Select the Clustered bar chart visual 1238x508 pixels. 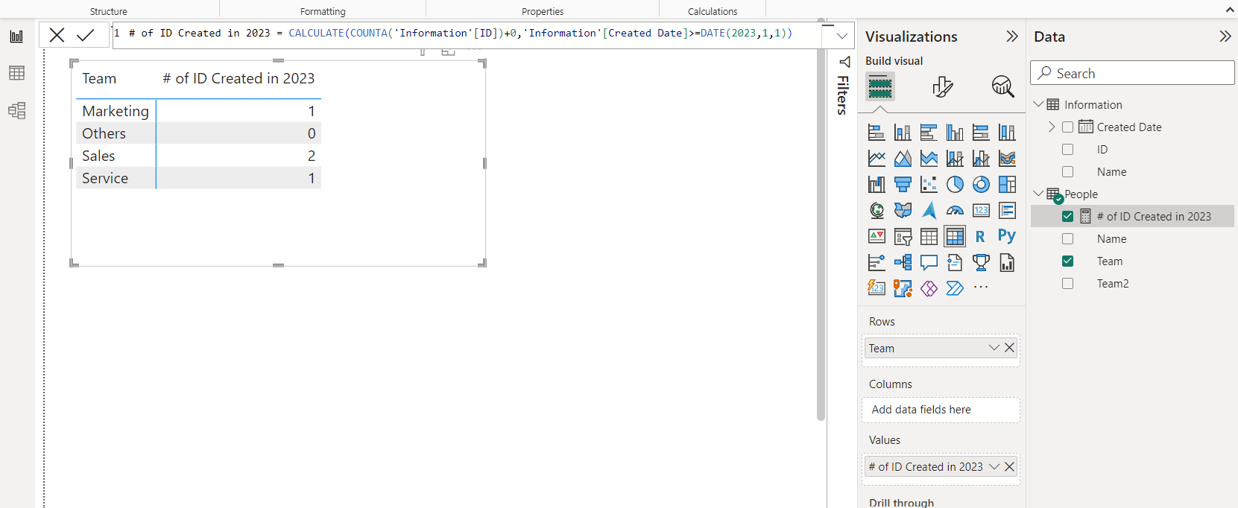coord(929,133)
